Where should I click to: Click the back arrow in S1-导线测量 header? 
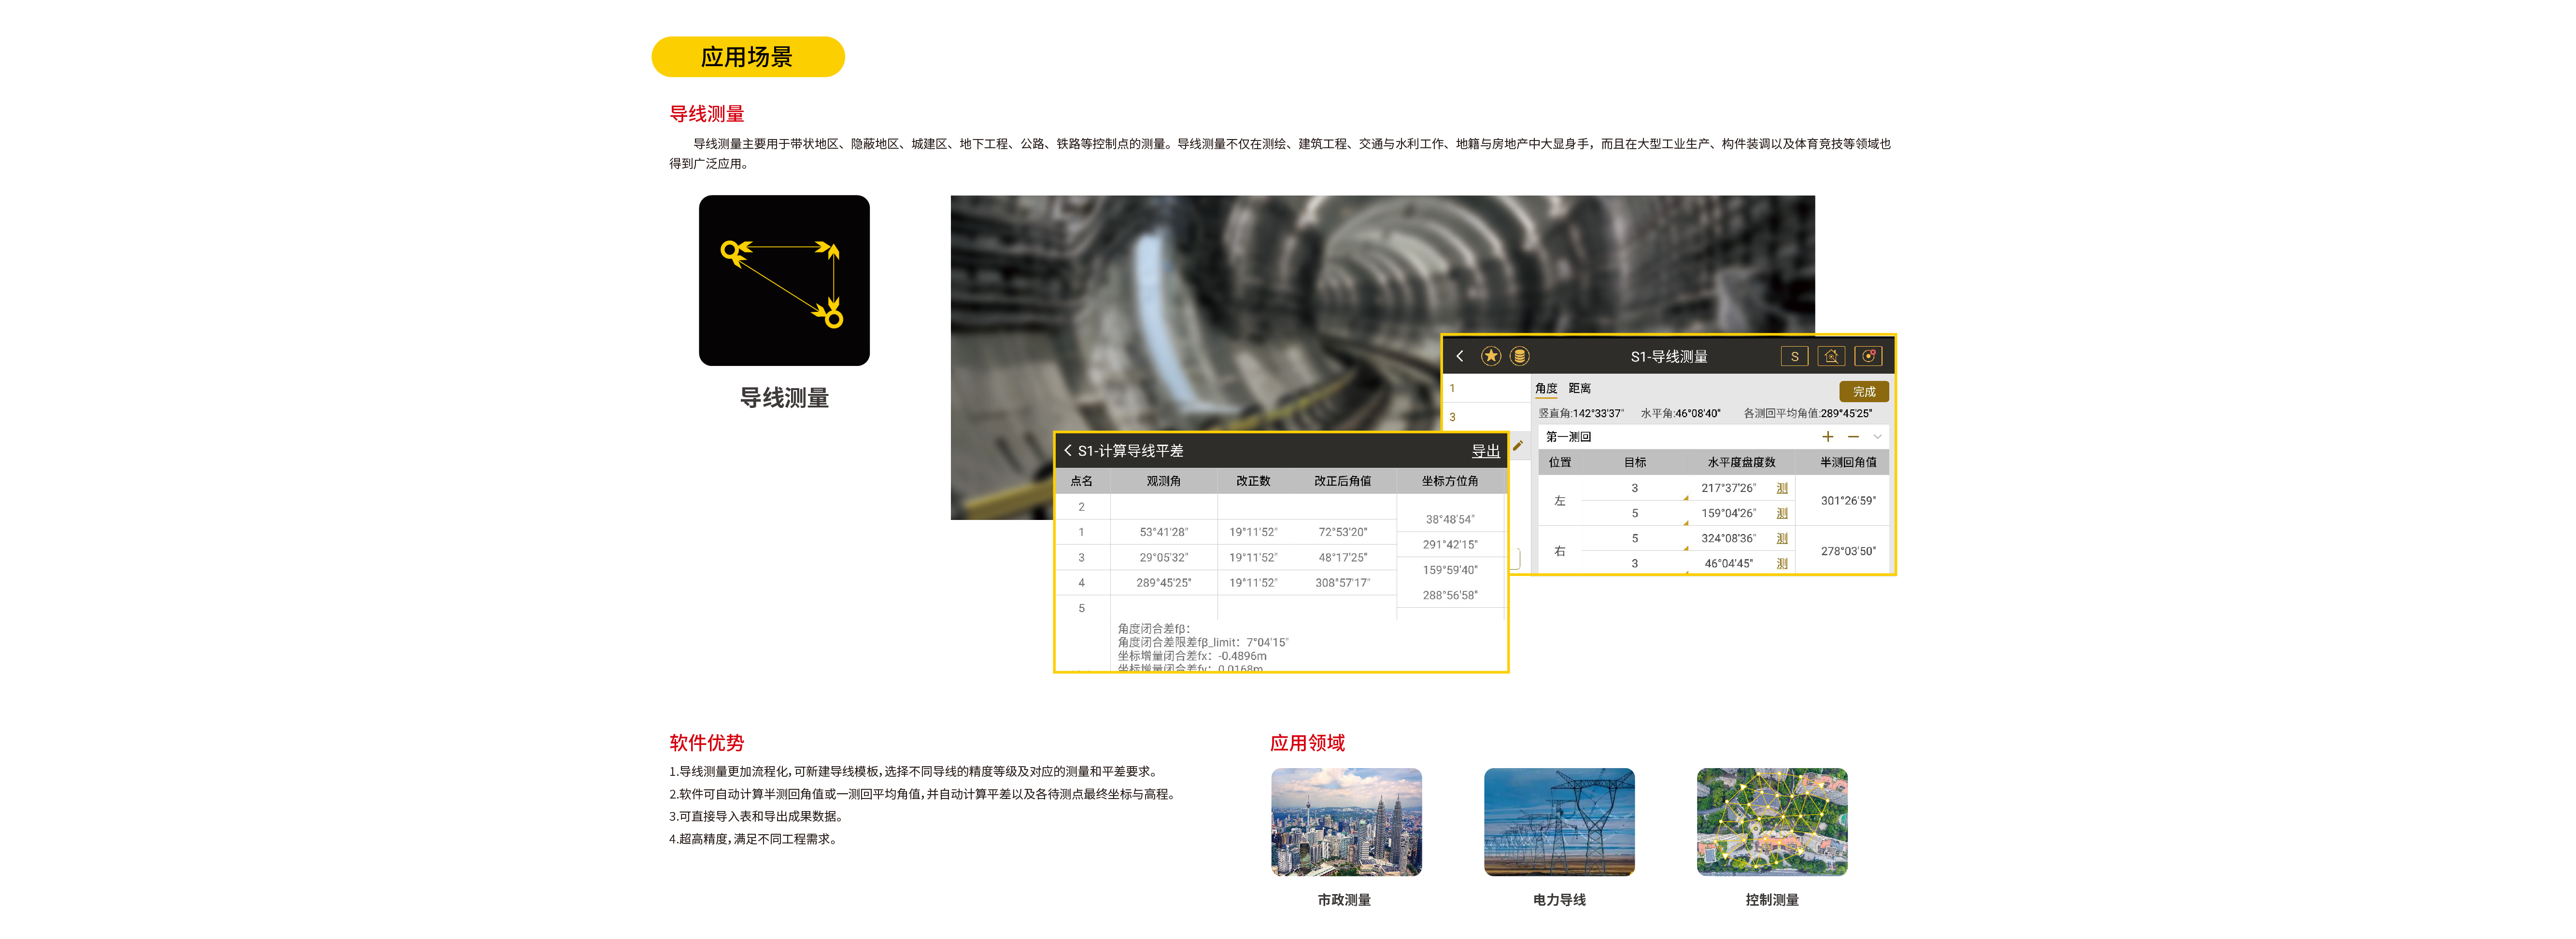coord(1459,356)
